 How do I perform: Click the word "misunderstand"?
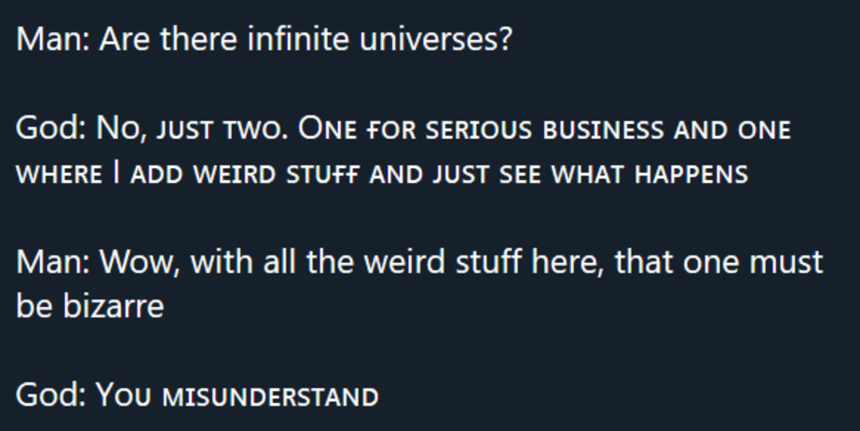[x=270, y=396]
